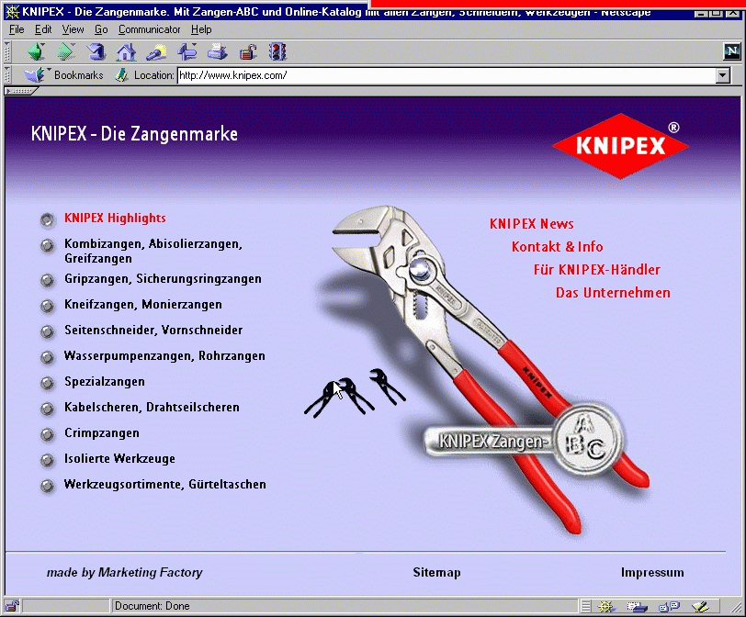Click the bullet beside Werkzeugsortimente, Gürteltaschen
746x617 pixels.
48,486
